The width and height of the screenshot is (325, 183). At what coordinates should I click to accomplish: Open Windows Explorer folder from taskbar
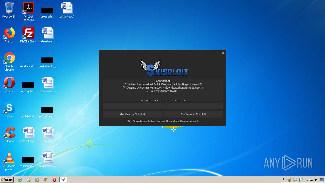29,180
